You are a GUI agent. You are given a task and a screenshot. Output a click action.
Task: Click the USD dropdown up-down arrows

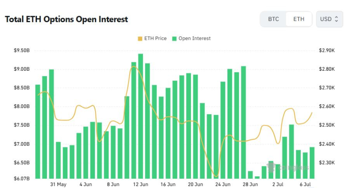[336, 19]
